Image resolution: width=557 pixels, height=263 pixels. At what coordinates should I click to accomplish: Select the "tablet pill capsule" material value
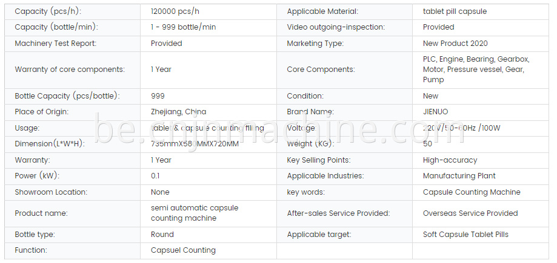455,11
